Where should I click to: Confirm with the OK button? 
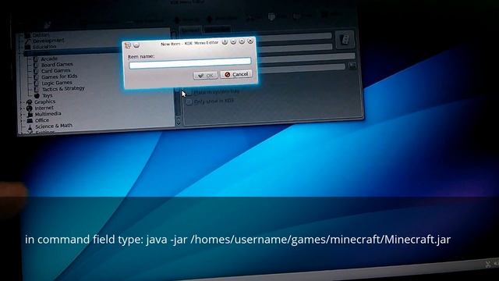pyautogui.click(x=206, y=76)
